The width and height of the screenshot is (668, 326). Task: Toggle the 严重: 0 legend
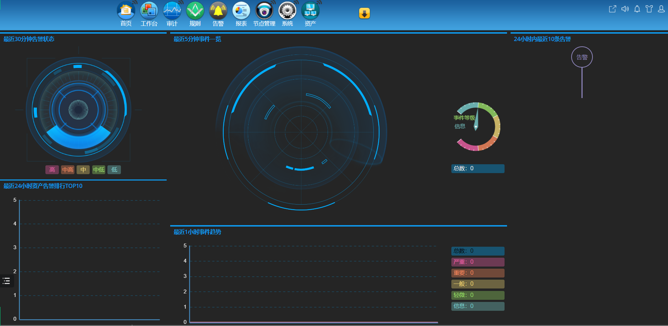[478, 262]
